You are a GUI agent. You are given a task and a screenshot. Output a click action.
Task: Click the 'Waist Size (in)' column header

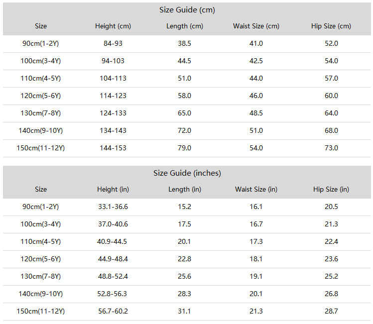[x=256, y=190]
